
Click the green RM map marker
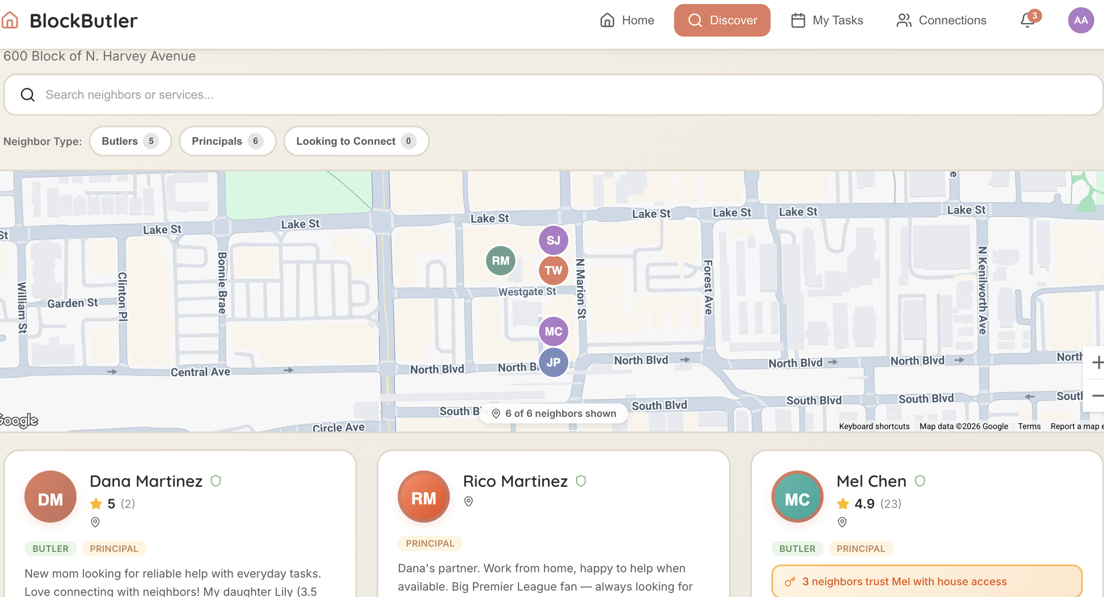click(x=500, y=261)
